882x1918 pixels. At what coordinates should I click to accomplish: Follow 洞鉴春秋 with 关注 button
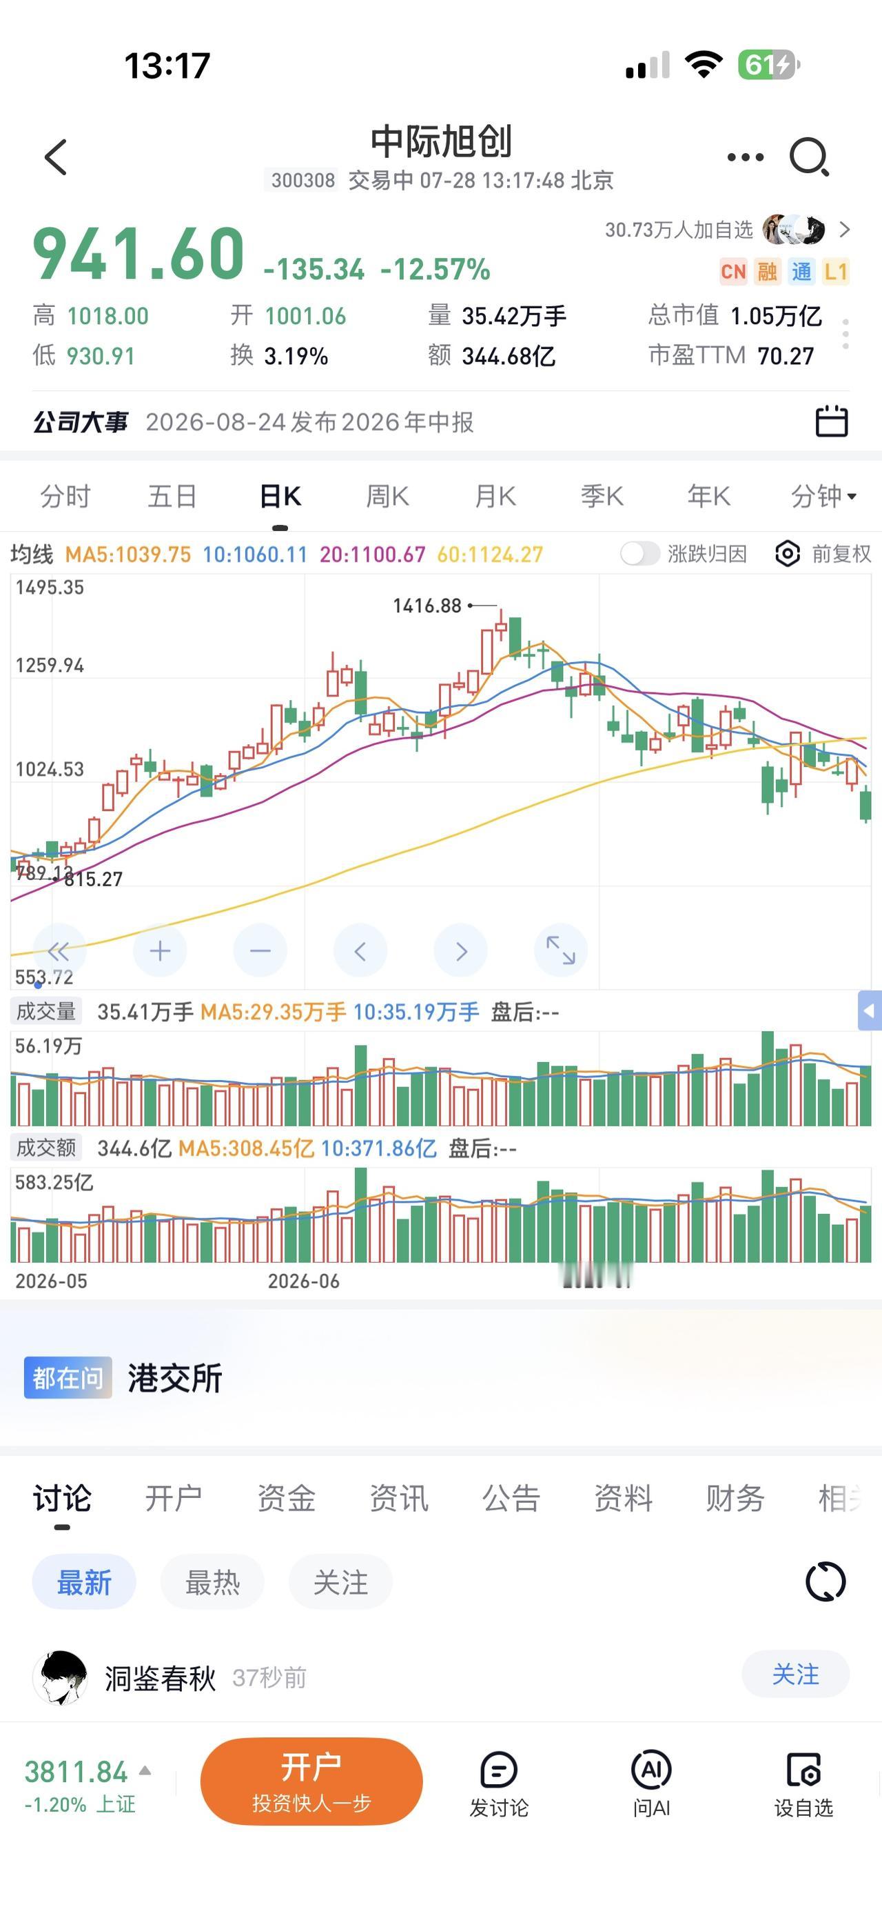[x=796, y=1675]
